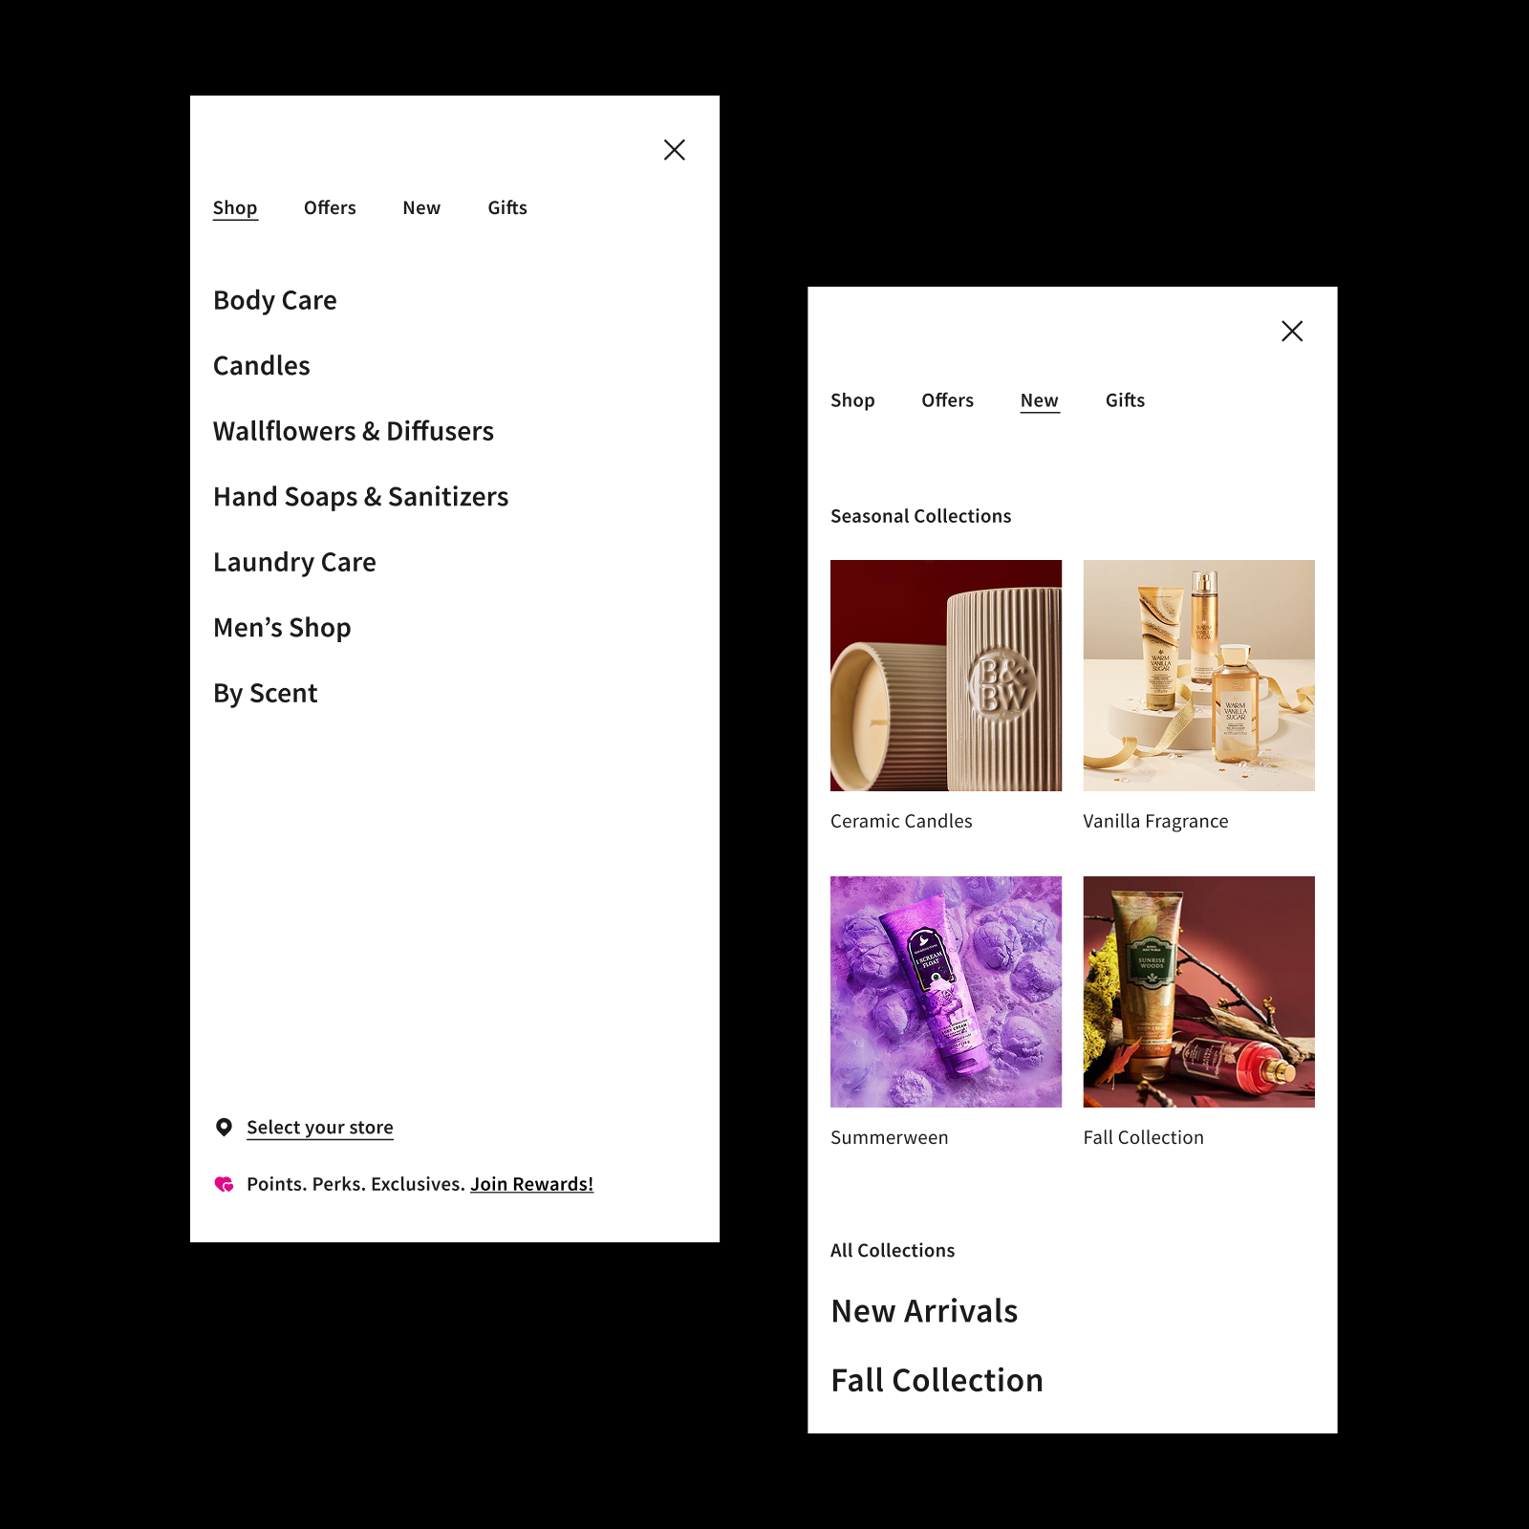Viewport: 1529px width, 1529px height.
Task: Open Shop tab in right panel
Action: pyautogui.click(x=852, y=400)
